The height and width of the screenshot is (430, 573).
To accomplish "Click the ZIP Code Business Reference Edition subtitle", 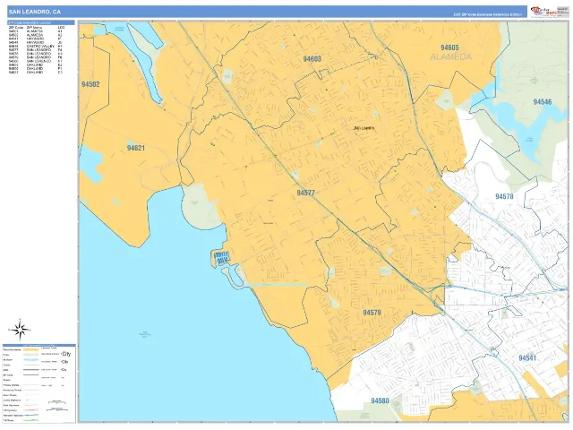I will pyautogui.click(x=488, y=15).
